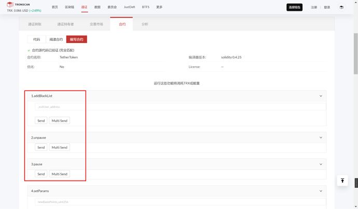Viewport: 358px width, 209px height.
Task: Switch to the 通证转账 tab
Action: [35, 24]
